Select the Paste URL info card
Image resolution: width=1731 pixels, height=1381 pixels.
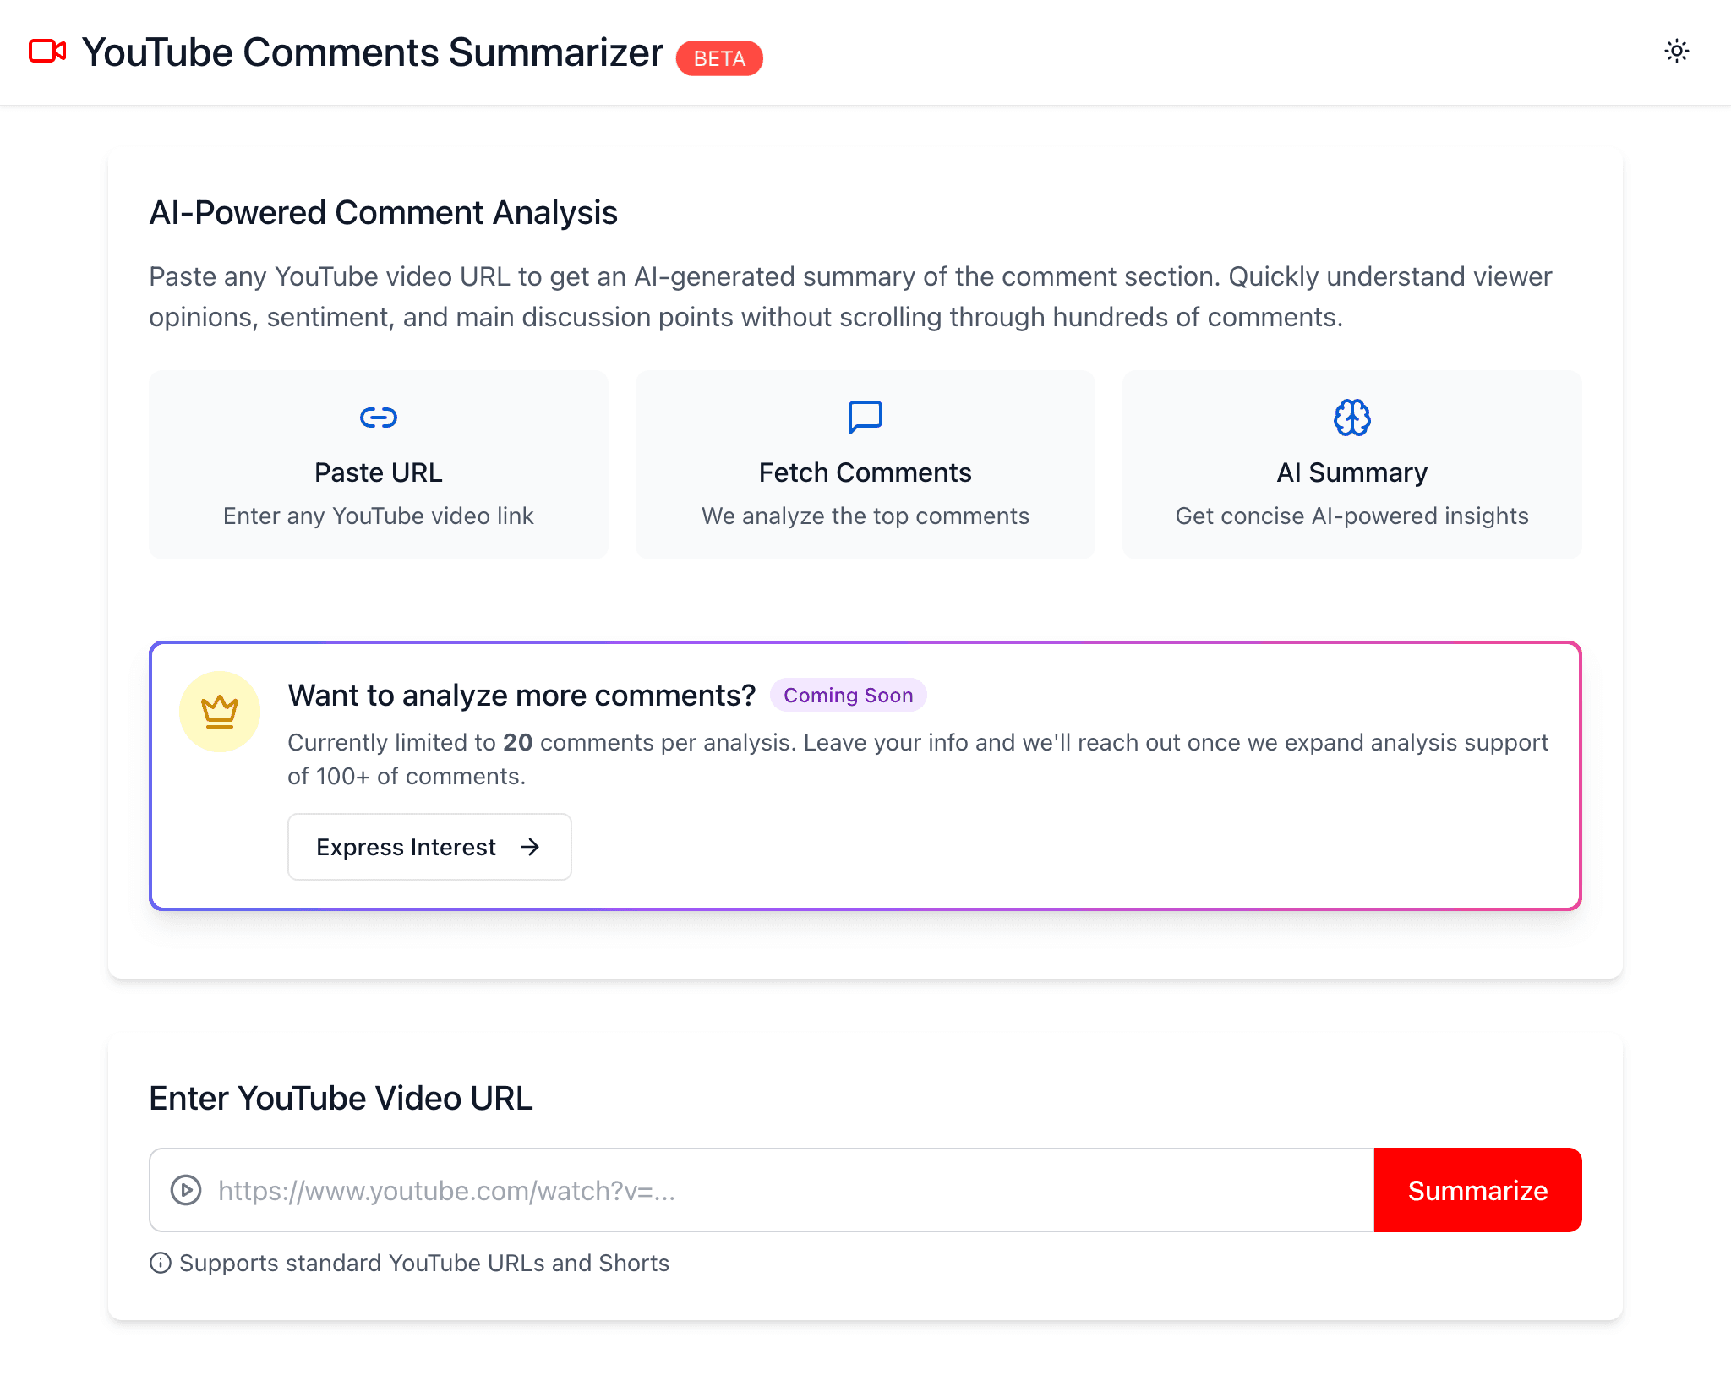click(x=378, y=465)
